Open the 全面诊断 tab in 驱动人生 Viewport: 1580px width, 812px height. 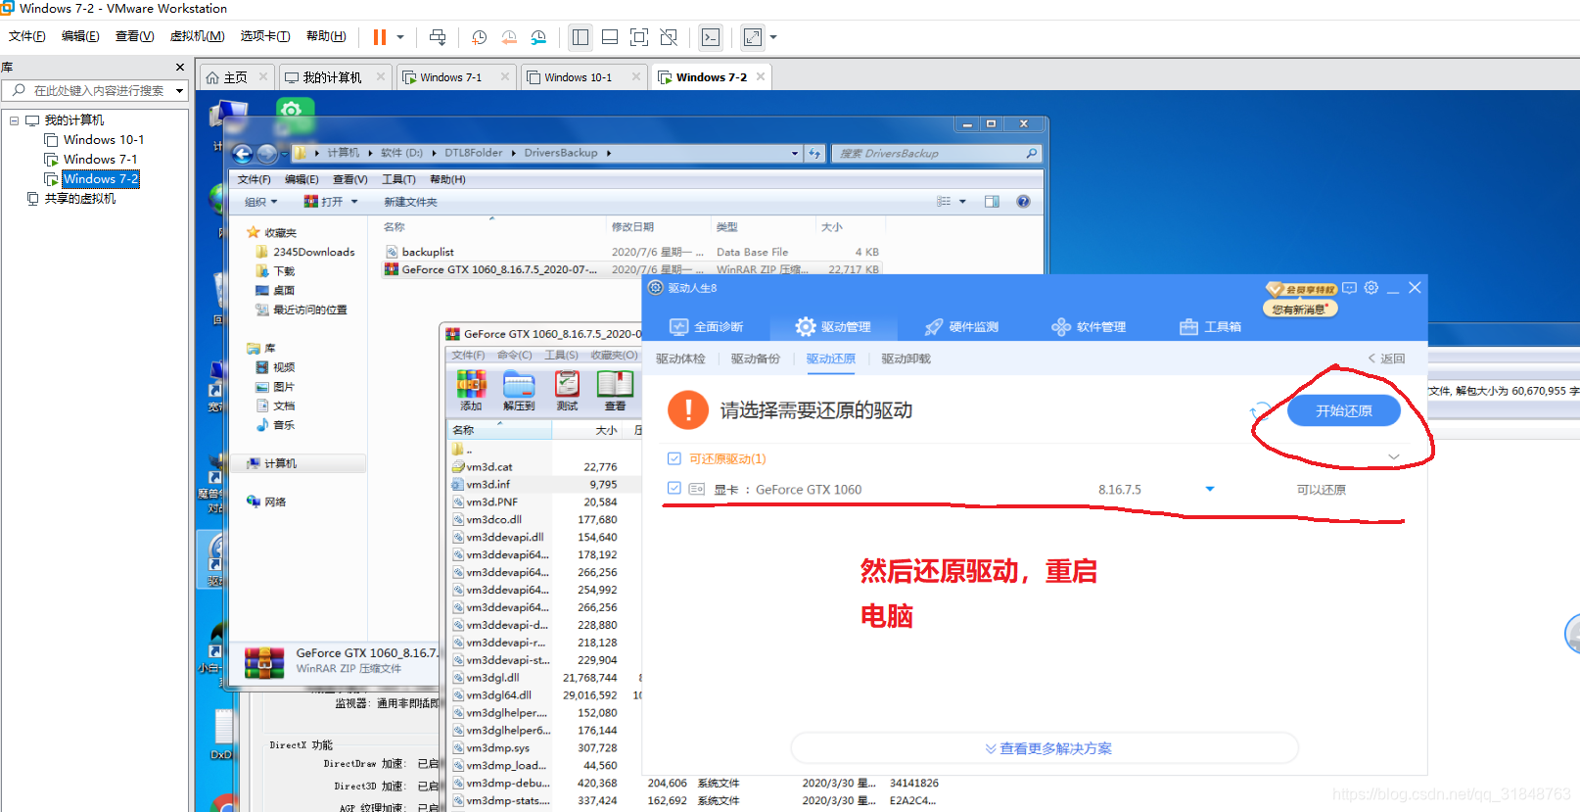(x=707, y=327)
